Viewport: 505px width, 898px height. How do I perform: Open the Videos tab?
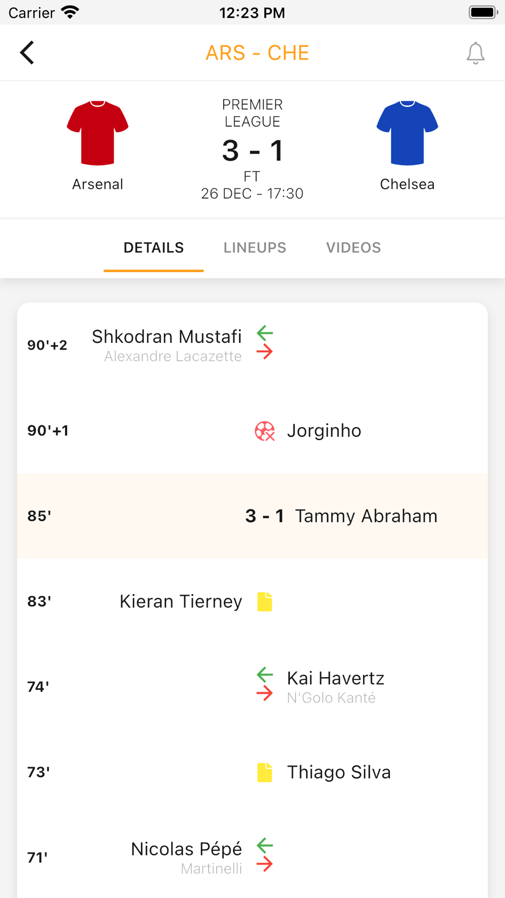tap(353, 247)
